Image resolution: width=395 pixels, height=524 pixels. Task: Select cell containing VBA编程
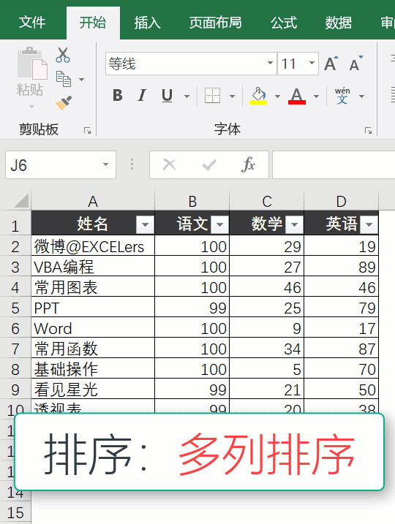coord(93,267)
